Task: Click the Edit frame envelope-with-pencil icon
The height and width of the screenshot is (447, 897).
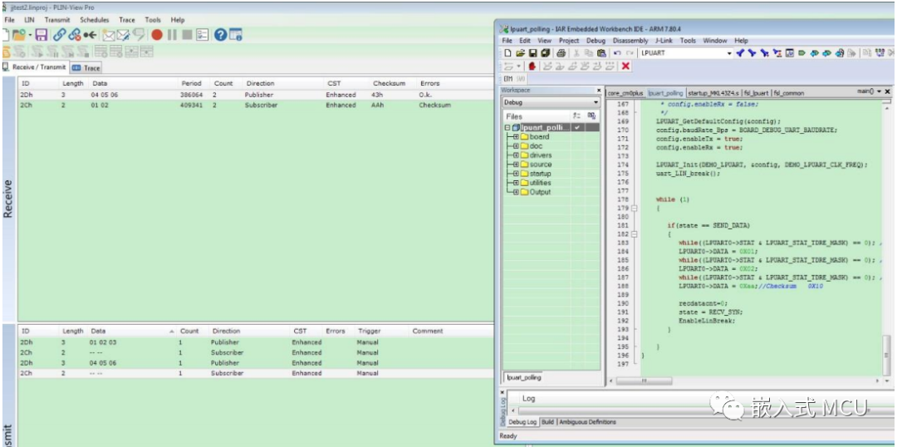Action: 123,35
